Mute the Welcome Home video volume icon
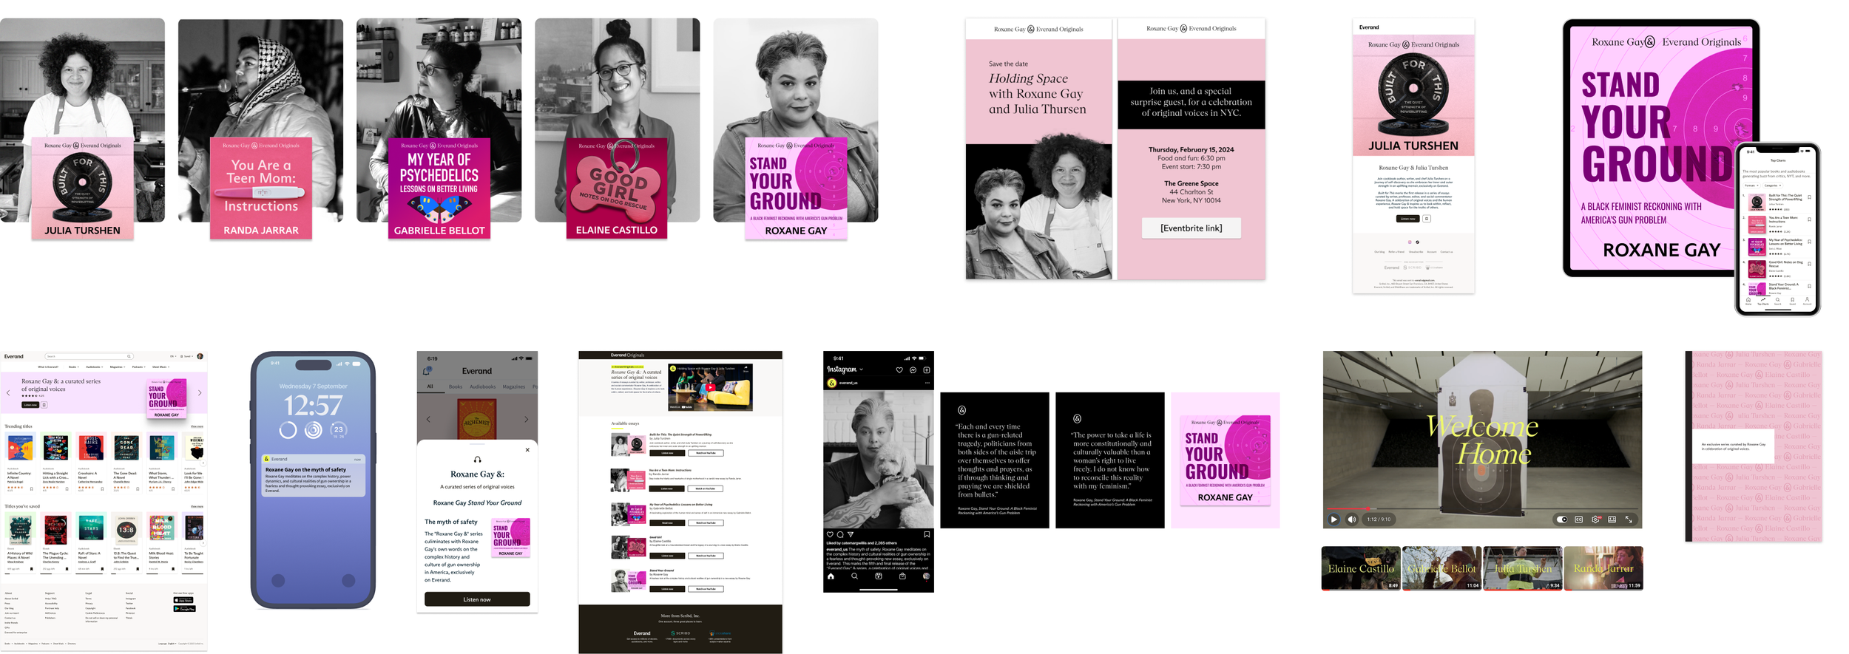The height and width of the screenshot is (654, 1849). click(1352, 520)
